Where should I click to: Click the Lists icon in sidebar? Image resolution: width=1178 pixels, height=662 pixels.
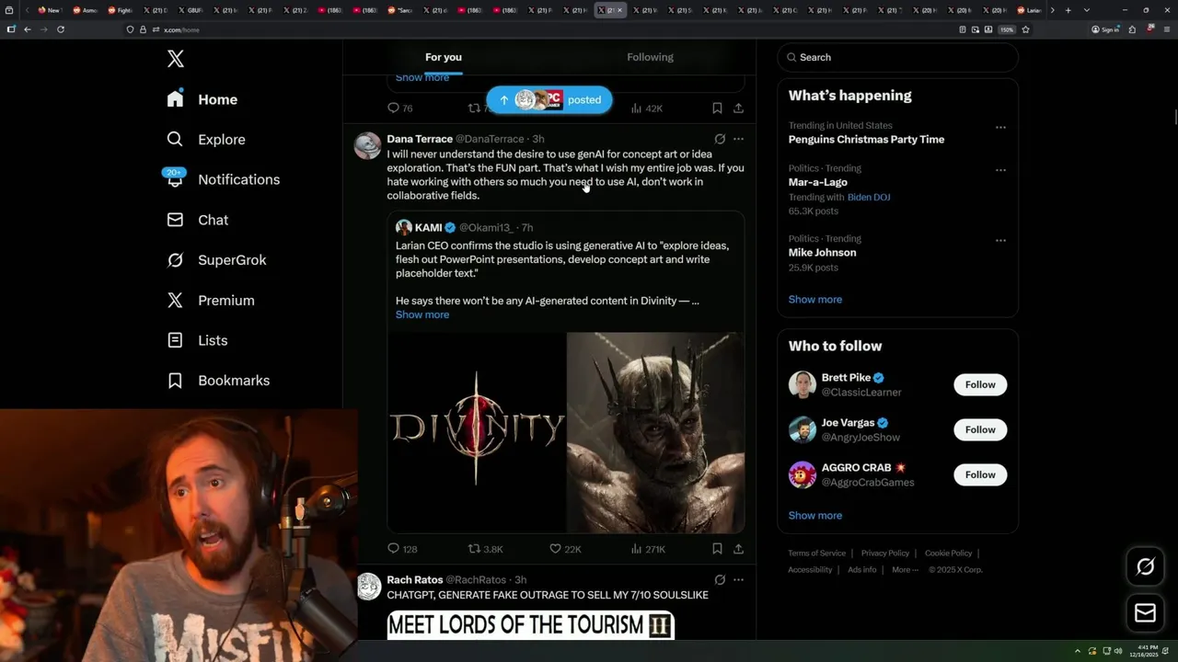point(175,340)
